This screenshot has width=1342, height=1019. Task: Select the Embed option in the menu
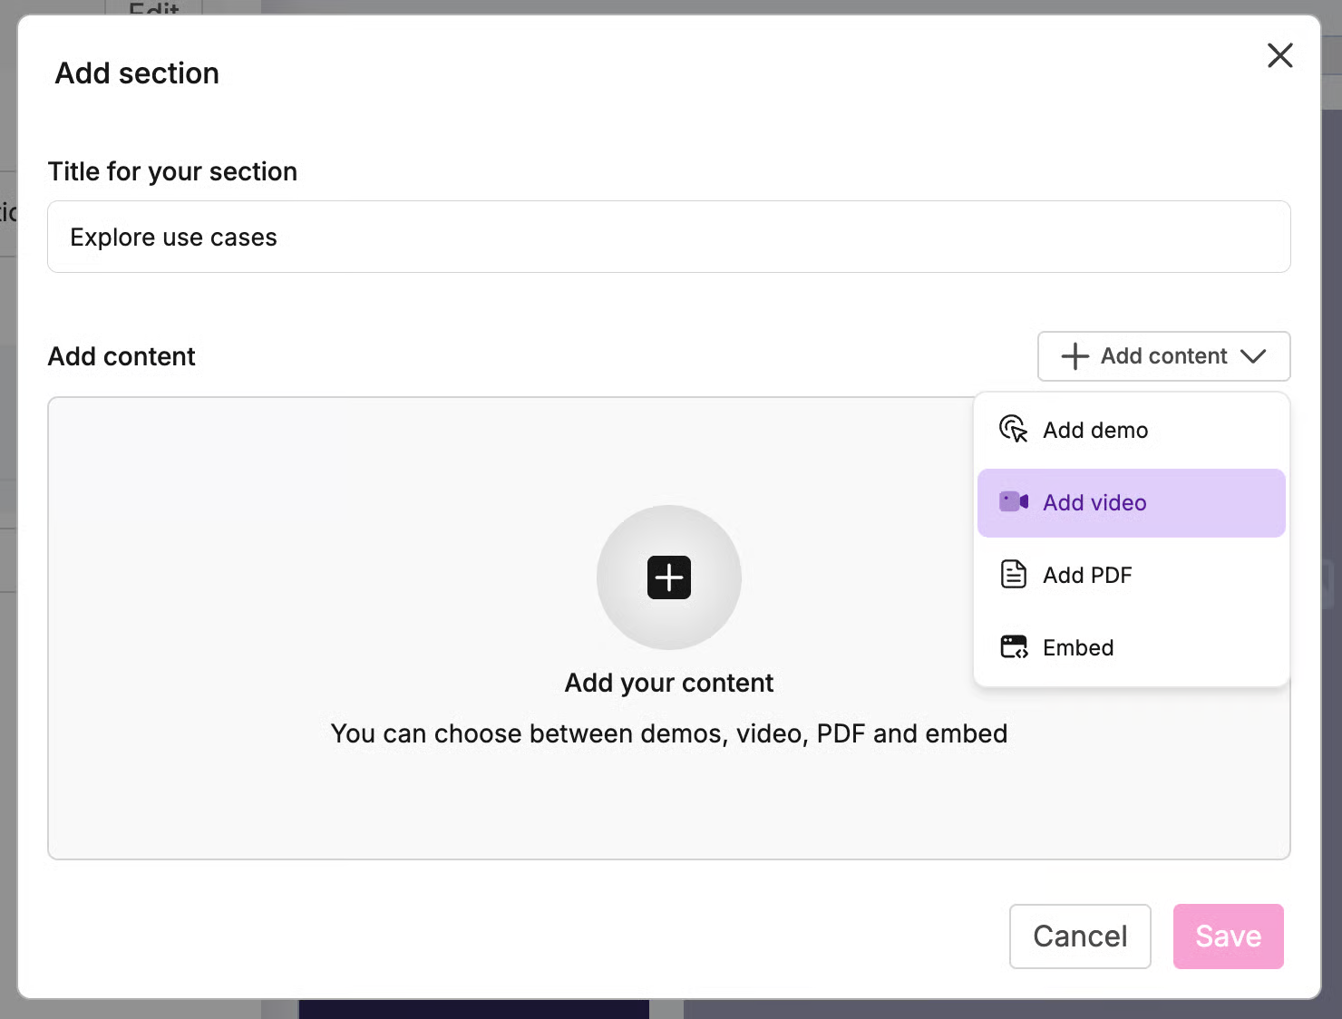tap(1078, 648)
